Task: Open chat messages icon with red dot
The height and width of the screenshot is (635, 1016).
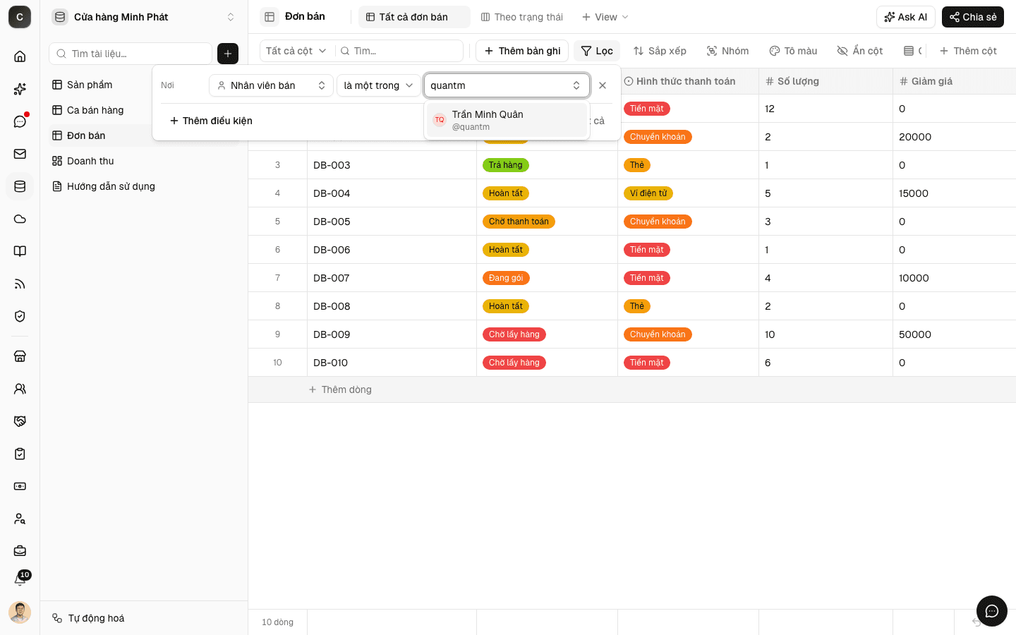Action: point(20,121)
